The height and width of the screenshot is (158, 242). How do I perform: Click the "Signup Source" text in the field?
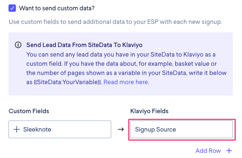[x=155, y=129]
